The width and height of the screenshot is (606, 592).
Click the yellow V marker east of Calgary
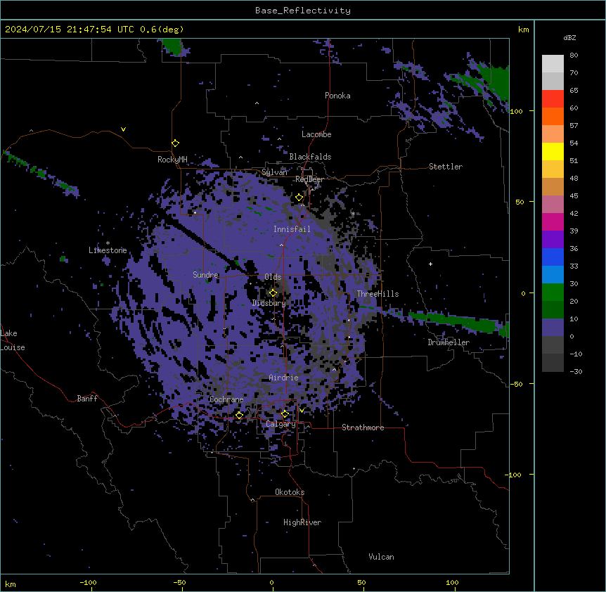302,411
